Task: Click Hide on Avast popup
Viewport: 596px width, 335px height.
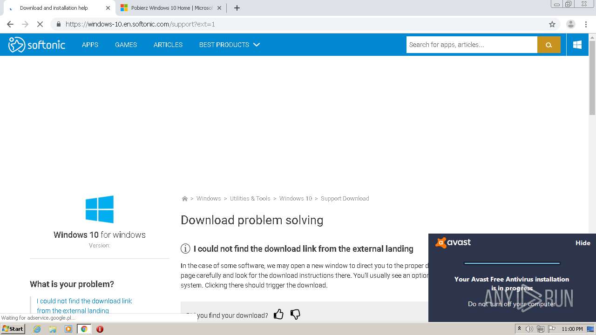Action: (583, 243)
